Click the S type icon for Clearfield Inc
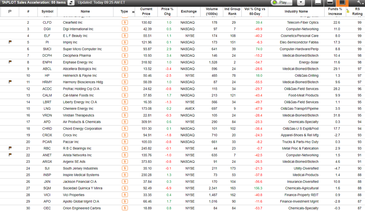The height and width of the screenshot is (211, 365). point(124,22)
